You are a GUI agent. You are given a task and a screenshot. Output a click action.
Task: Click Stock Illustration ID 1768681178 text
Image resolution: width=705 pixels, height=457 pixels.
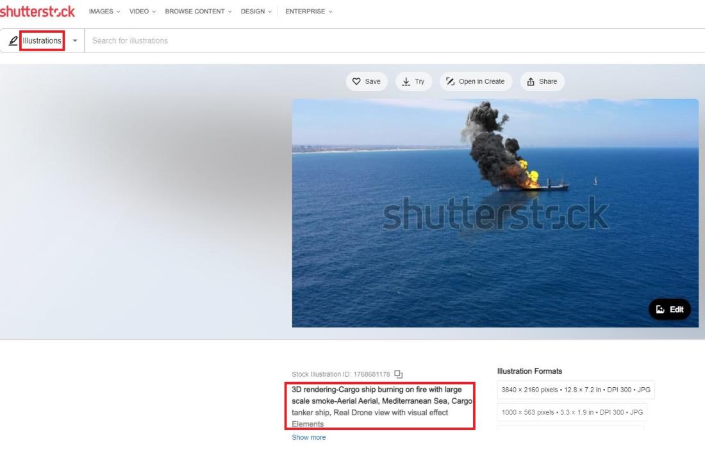[341, 374]
